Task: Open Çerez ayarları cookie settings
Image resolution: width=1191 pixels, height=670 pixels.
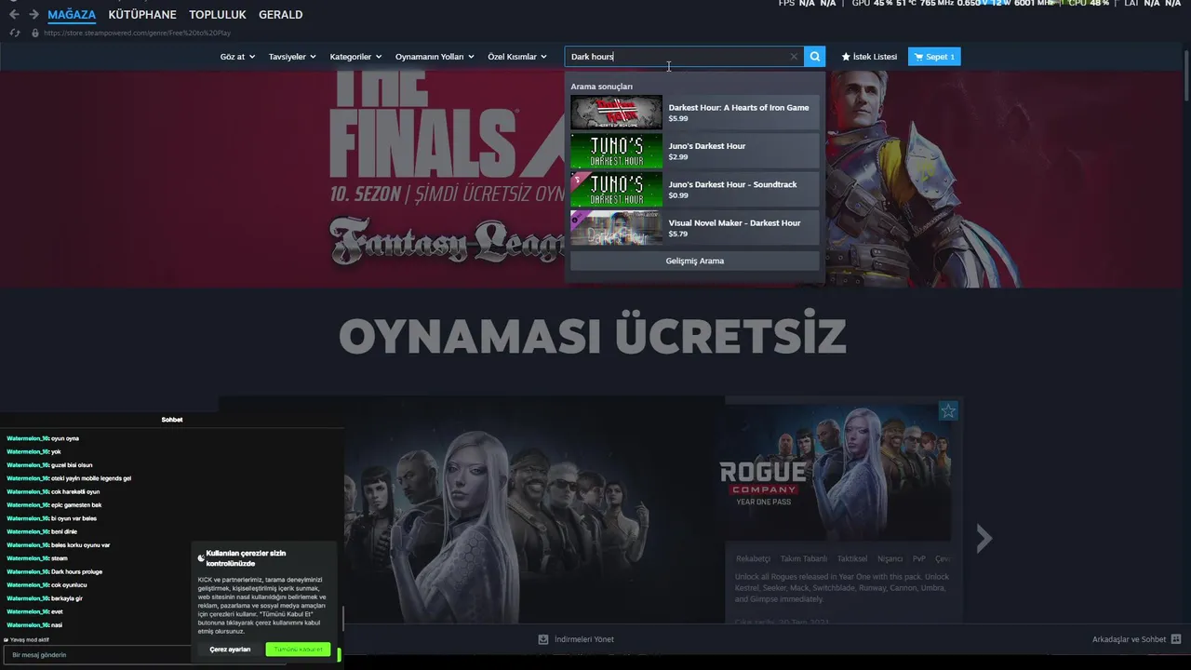Action: click(230, 650)
